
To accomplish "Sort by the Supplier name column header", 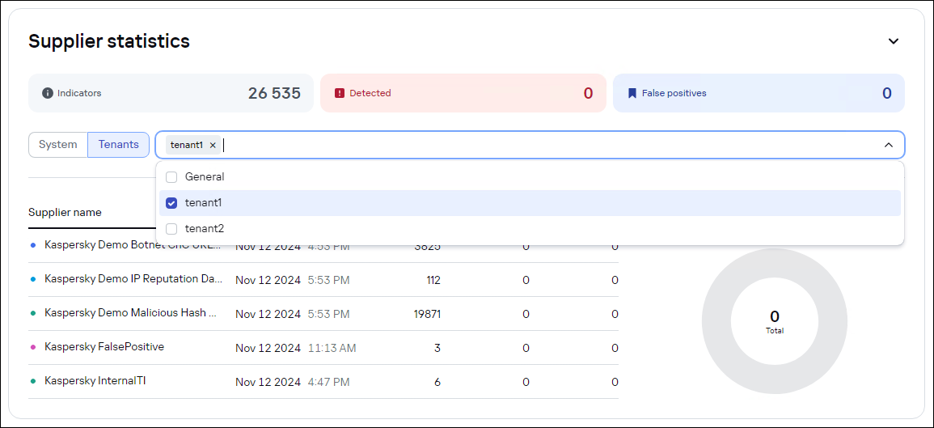I will click(x=65, y=212).
